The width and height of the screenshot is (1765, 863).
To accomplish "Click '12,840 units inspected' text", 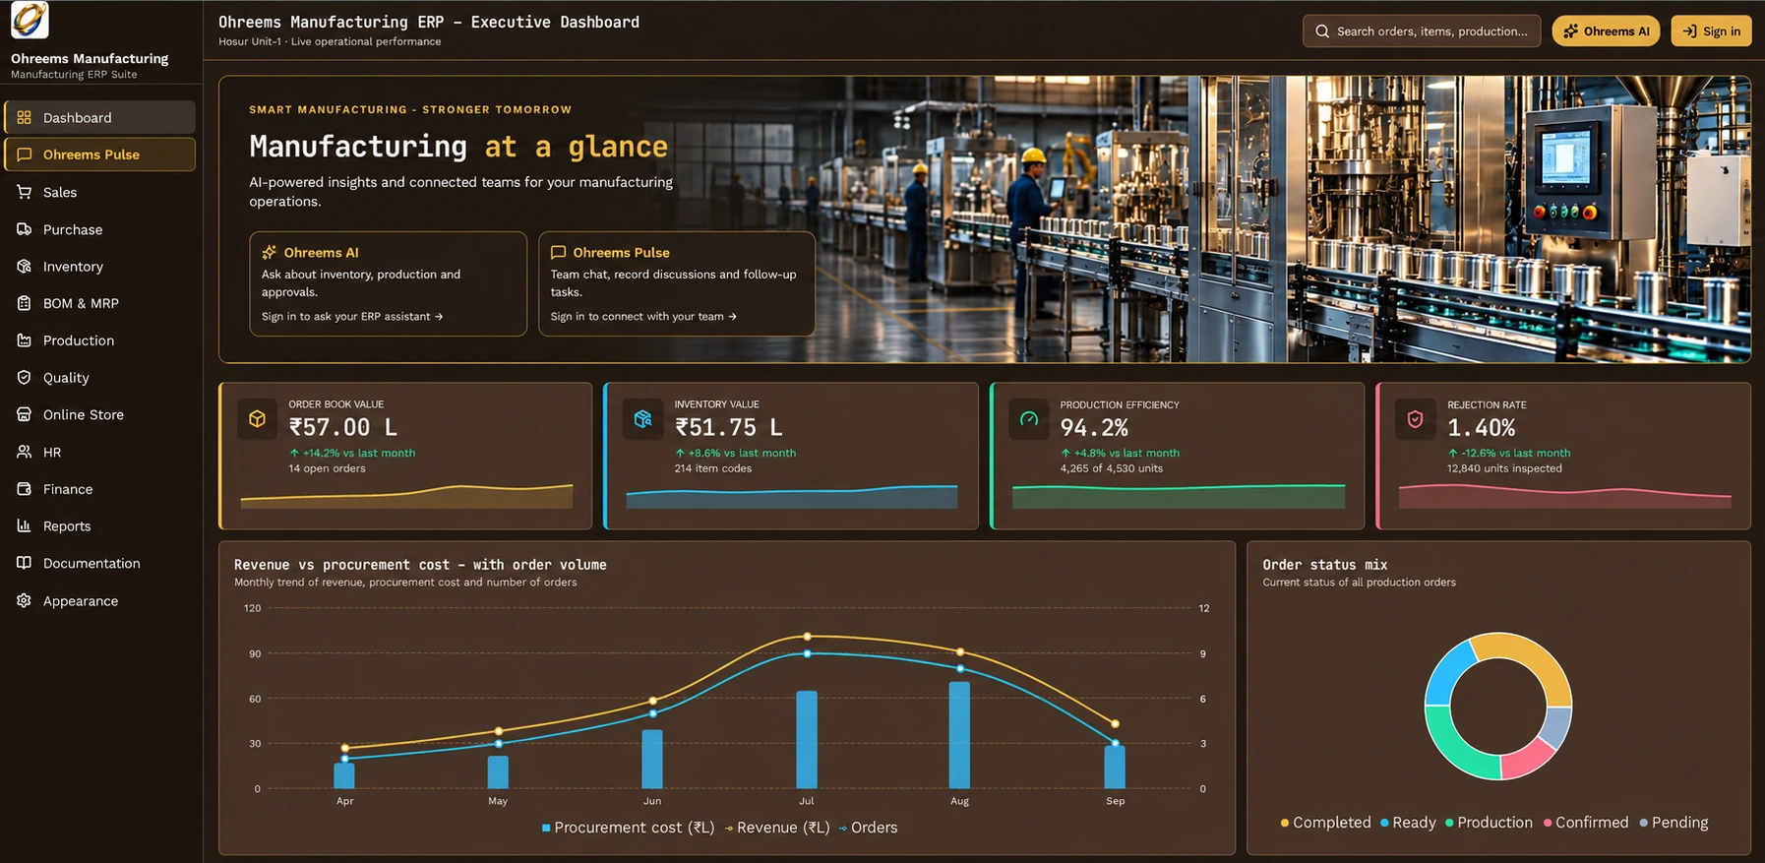I will (1504, 468).
